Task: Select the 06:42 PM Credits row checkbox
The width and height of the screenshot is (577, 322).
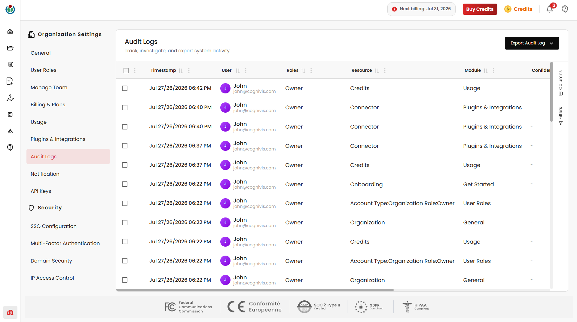Action: 125,88
